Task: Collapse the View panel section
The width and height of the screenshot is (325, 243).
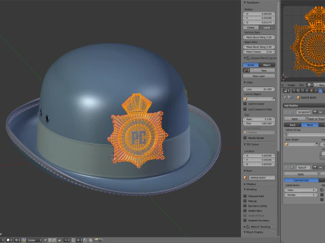Action: (x=244, y=82)
